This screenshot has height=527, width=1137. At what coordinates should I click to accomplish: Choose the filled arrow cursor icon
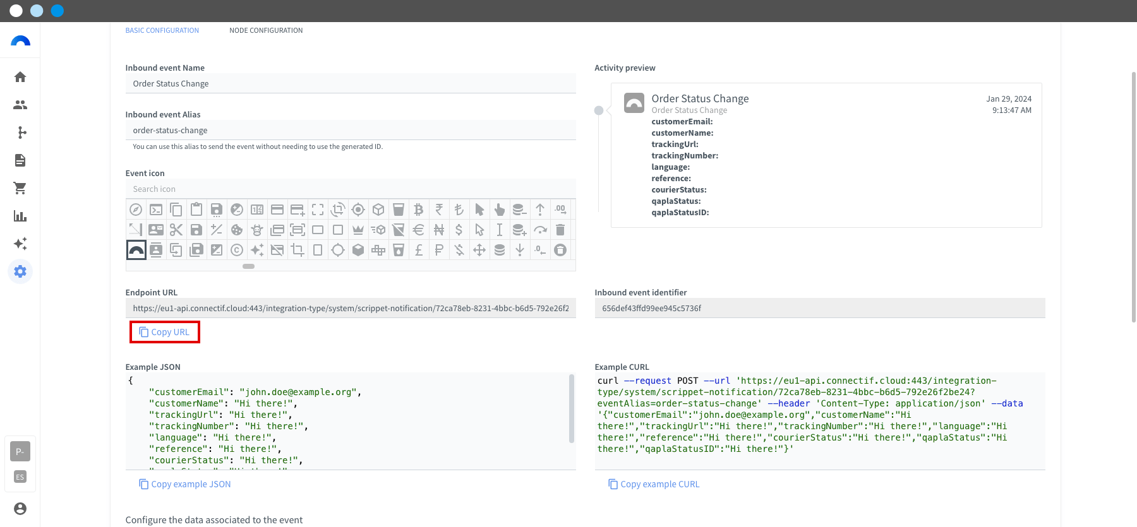479,210
